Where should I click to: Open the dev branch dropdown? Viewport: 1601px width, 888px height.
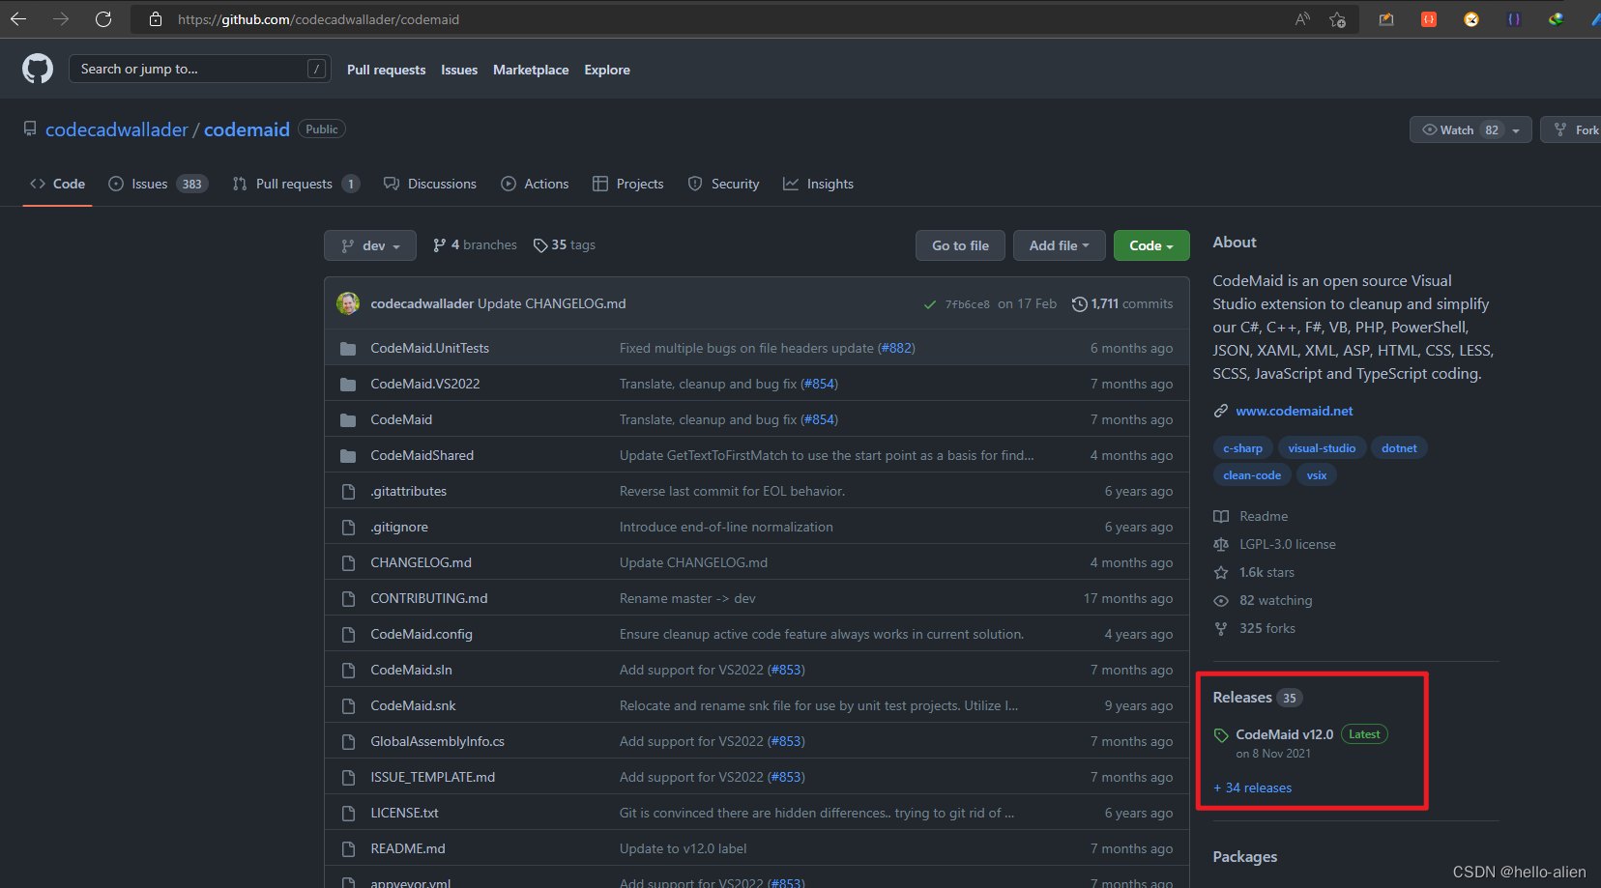click(370, 245)
